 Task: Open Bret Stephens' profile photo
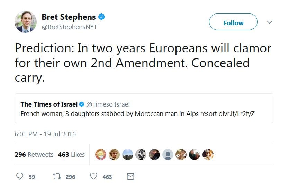(x=26, y=21)
